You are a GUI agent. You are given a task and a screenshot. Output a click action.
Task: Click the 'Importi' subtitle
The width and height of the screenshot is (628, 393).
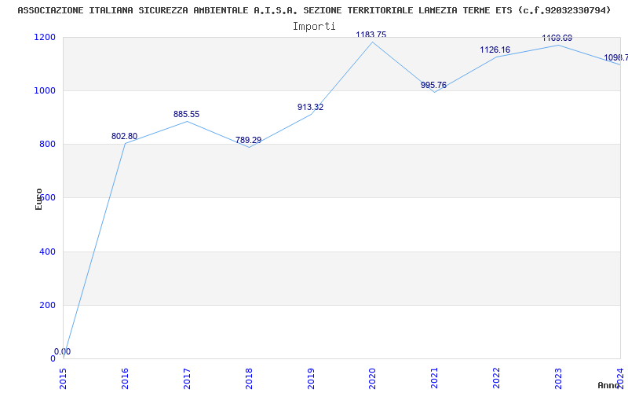click(x=314, y=27)
